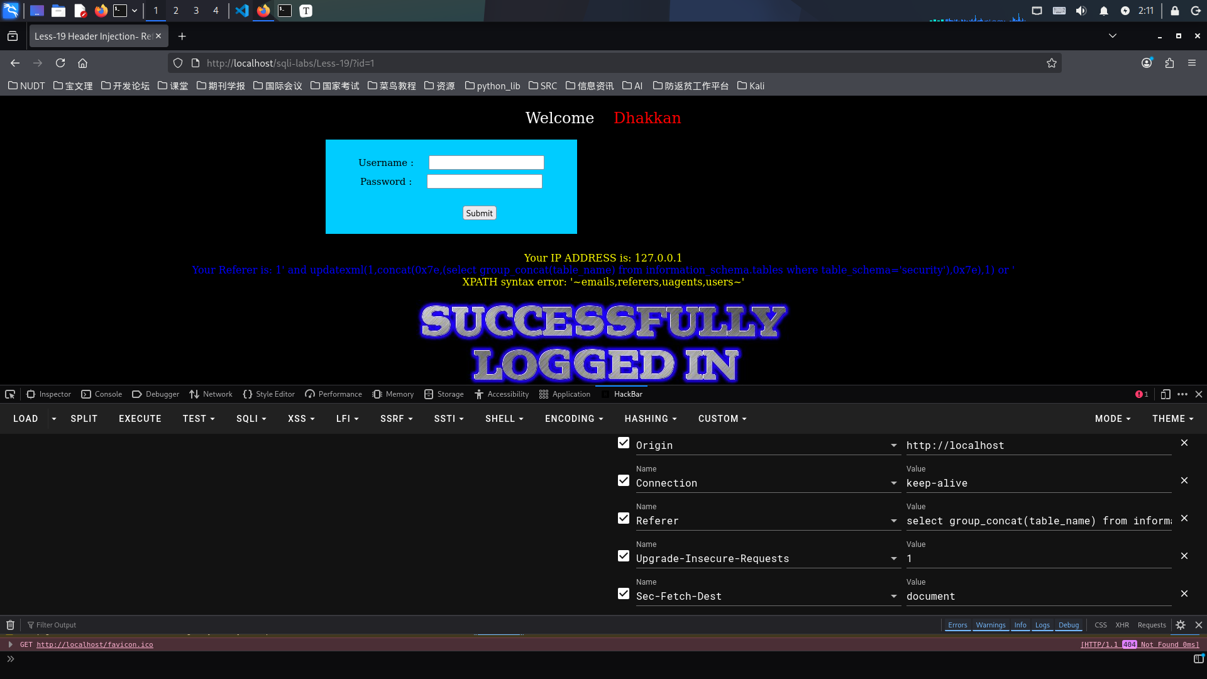Expand the ENCODING dropdown in HackBar
1207x679 pixels.
[x=573, y=419]
